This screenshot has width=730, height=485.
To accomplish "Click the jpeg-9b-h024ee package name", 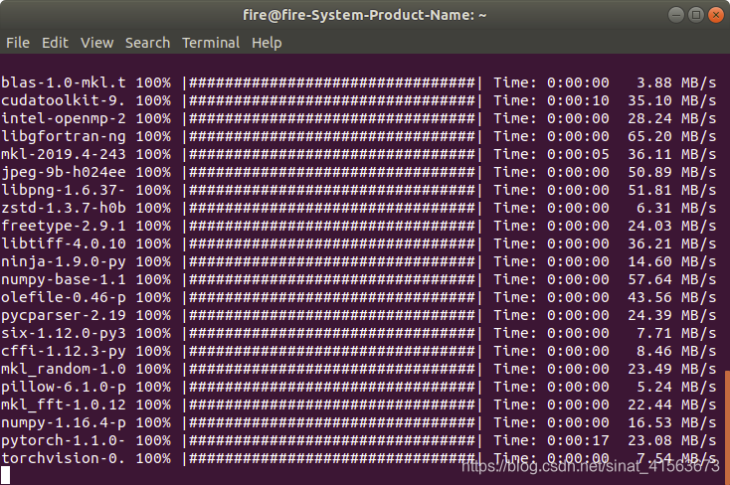I will pos(64,172).
